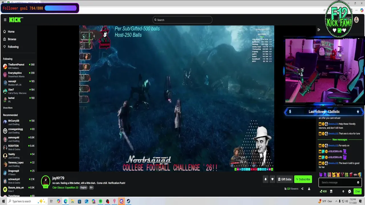This screenshot has height=205, width=365.
Task: Open Dragonspit recommended channel
Action: coord(19,172)
